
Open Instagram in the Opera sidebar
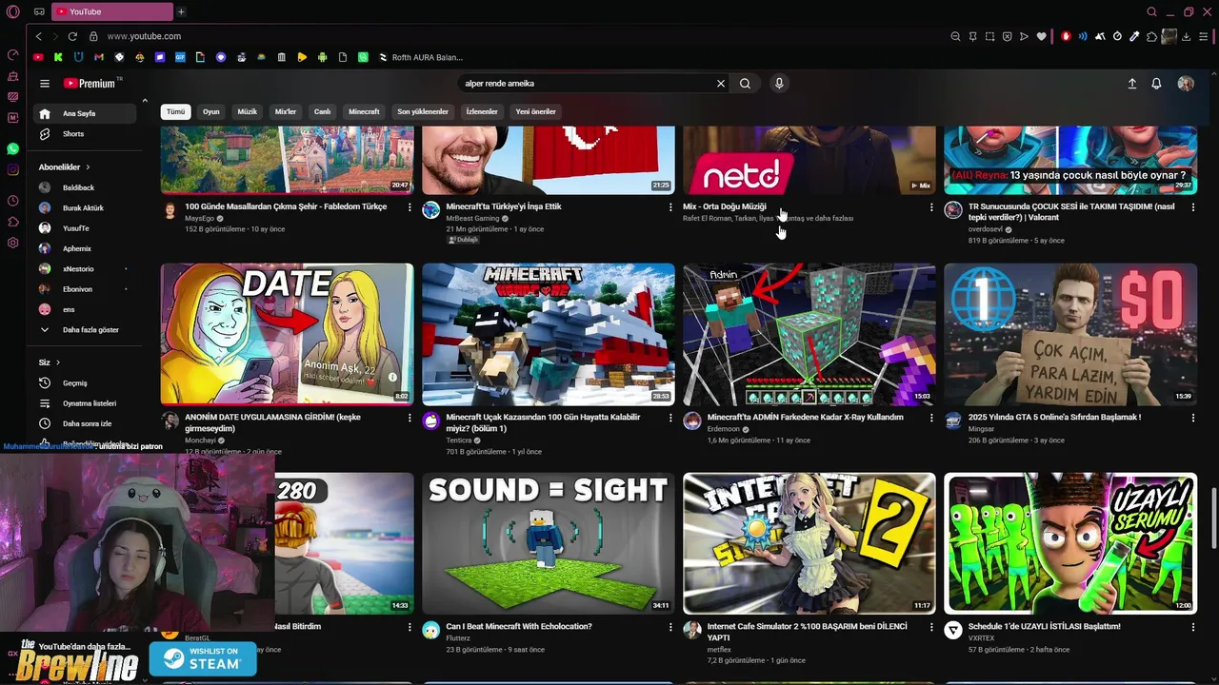pyautogui.click(x=12, y=170)
